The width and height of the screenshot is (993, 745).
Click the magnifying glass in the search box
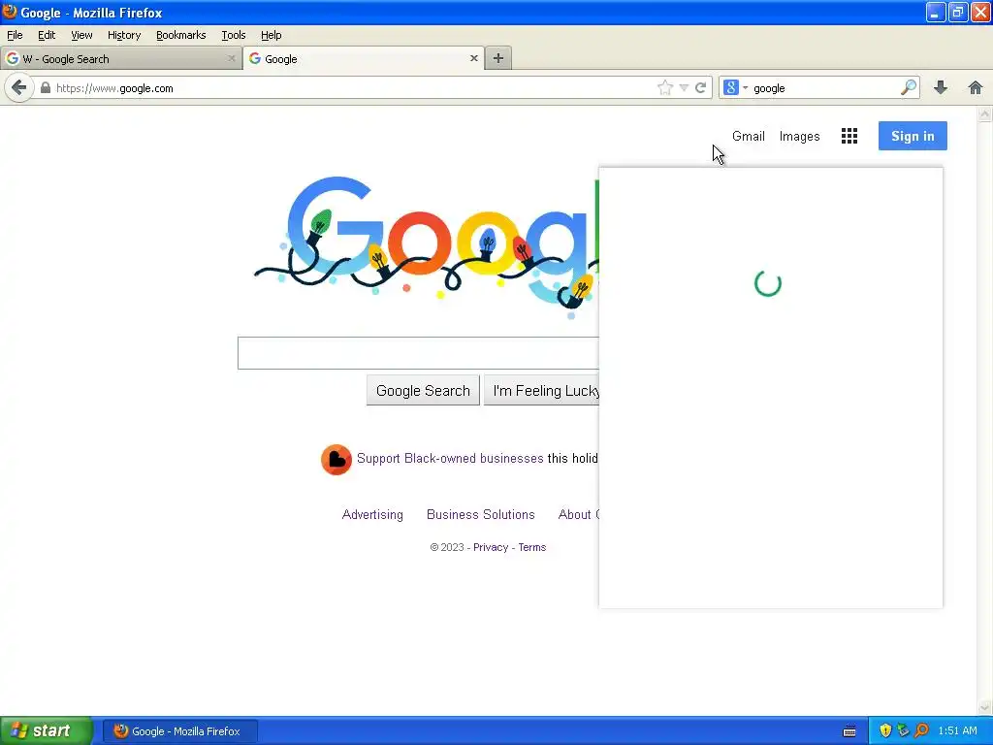pos(908,87)
